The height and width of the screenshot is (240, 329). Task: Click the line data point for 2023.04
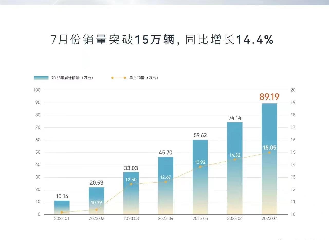click(x=166, y=182)
